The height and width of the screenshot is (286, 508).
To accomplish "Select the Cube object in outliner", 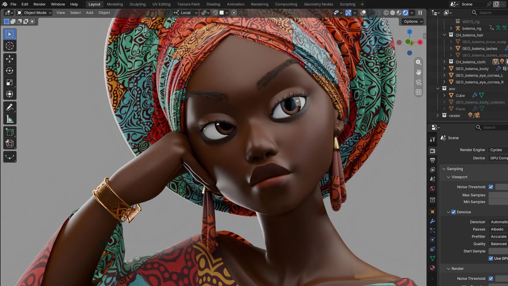I will click(460, 95).
